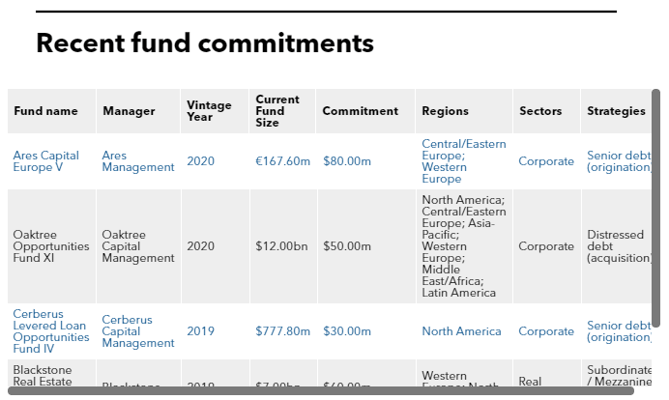This screenshot has width=669, height=400.
Task: Click the Current Fund Size column header
Action: (282, 111)
